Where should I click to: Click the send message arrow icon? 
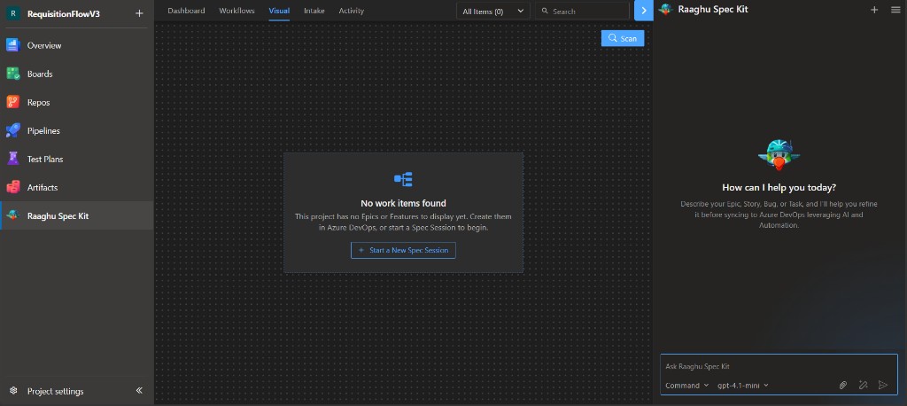click(883, 385)
